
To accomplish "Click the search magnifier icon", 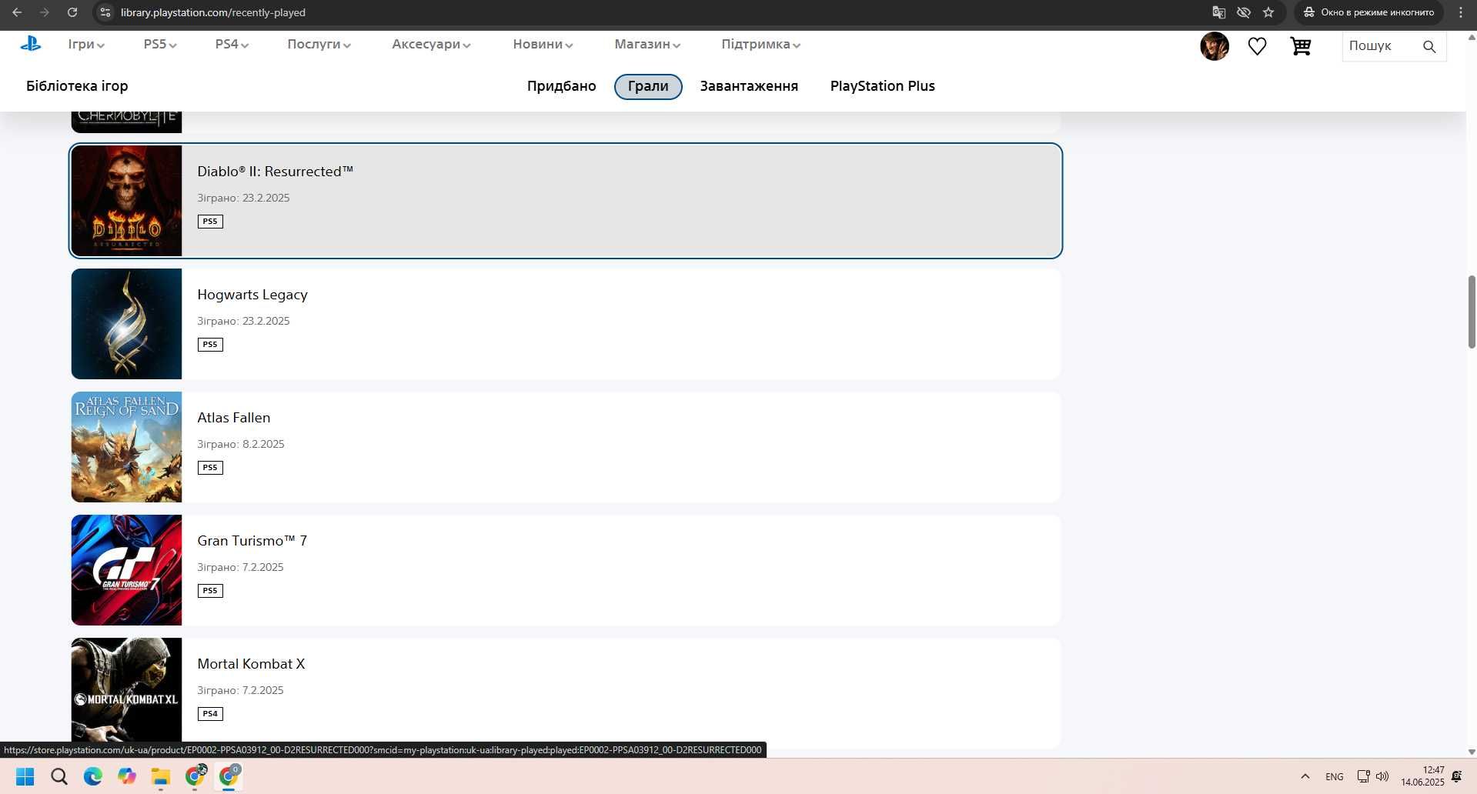I will tap(1429, 46).
